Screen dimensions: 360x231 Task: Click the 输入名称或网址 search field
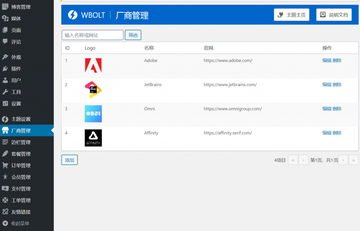(x=92, y=35)
